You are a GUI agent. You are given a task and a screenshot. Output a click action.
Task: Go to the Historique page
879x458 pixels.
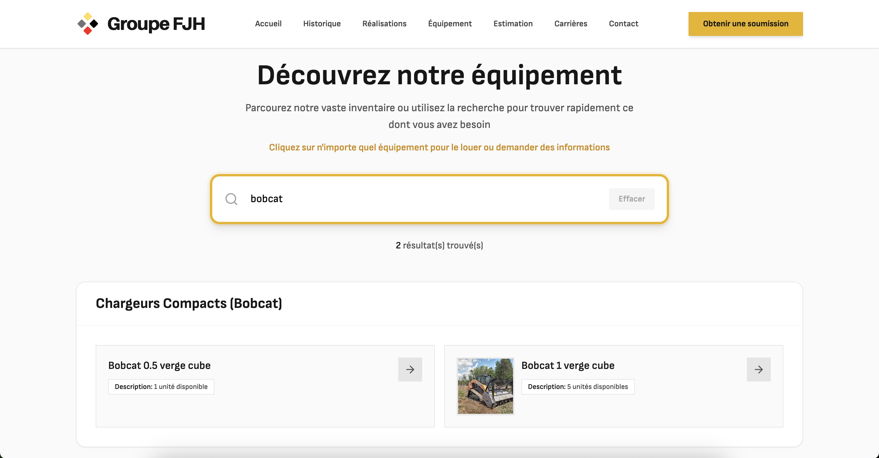pyautogui.click(x=321, y=24)
